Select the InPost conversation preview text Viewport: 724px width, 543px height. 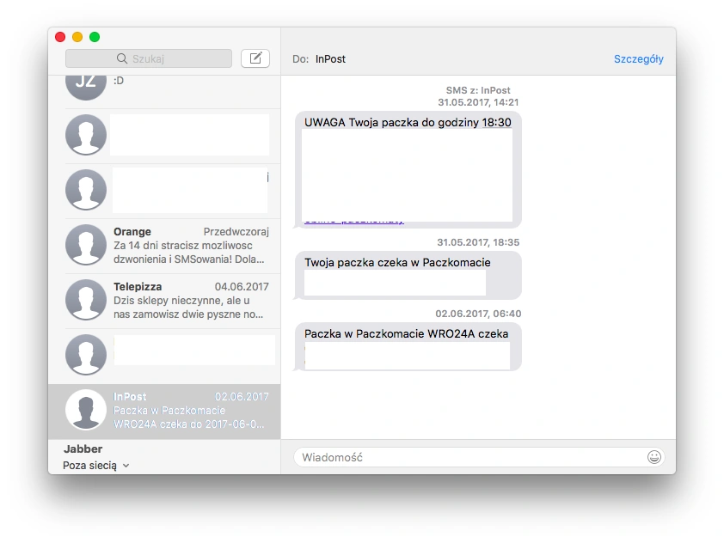(189, 417)
